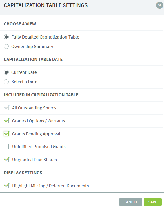
Task: Click the 'Select a Date' label text
Action: [24, 82]
